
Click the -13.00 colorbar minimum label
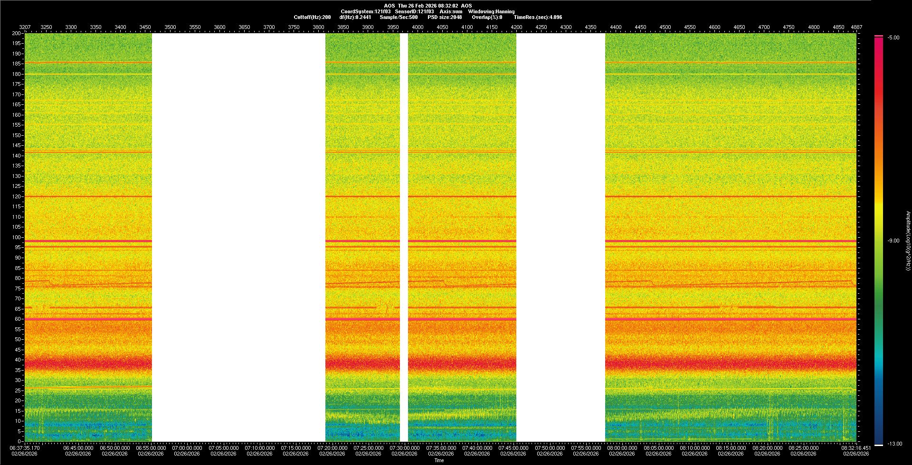(x=894, y=444)
